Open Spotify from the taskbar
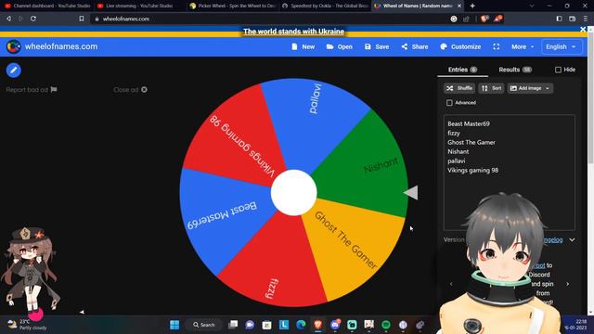594x334 pixels. (x=386, y=325)
